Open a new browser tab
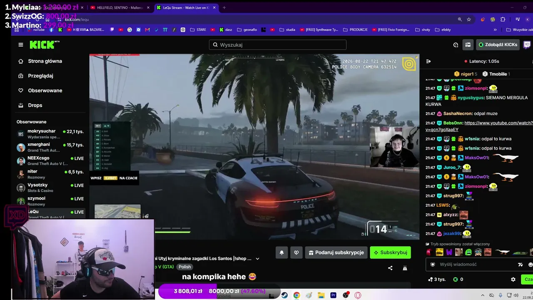This screenshot has width=533, height=300. (224, 7)
